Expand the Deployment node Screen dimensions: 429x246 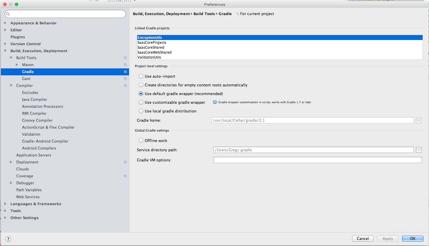click(x=11, y=162)
